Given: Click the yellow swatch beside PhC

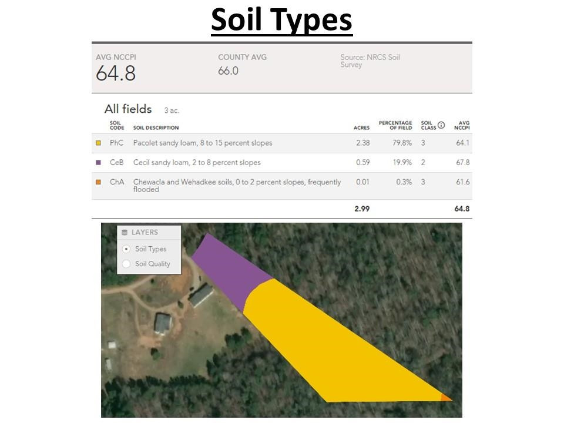Looking at the screenshot, I should tap(98, 143).
